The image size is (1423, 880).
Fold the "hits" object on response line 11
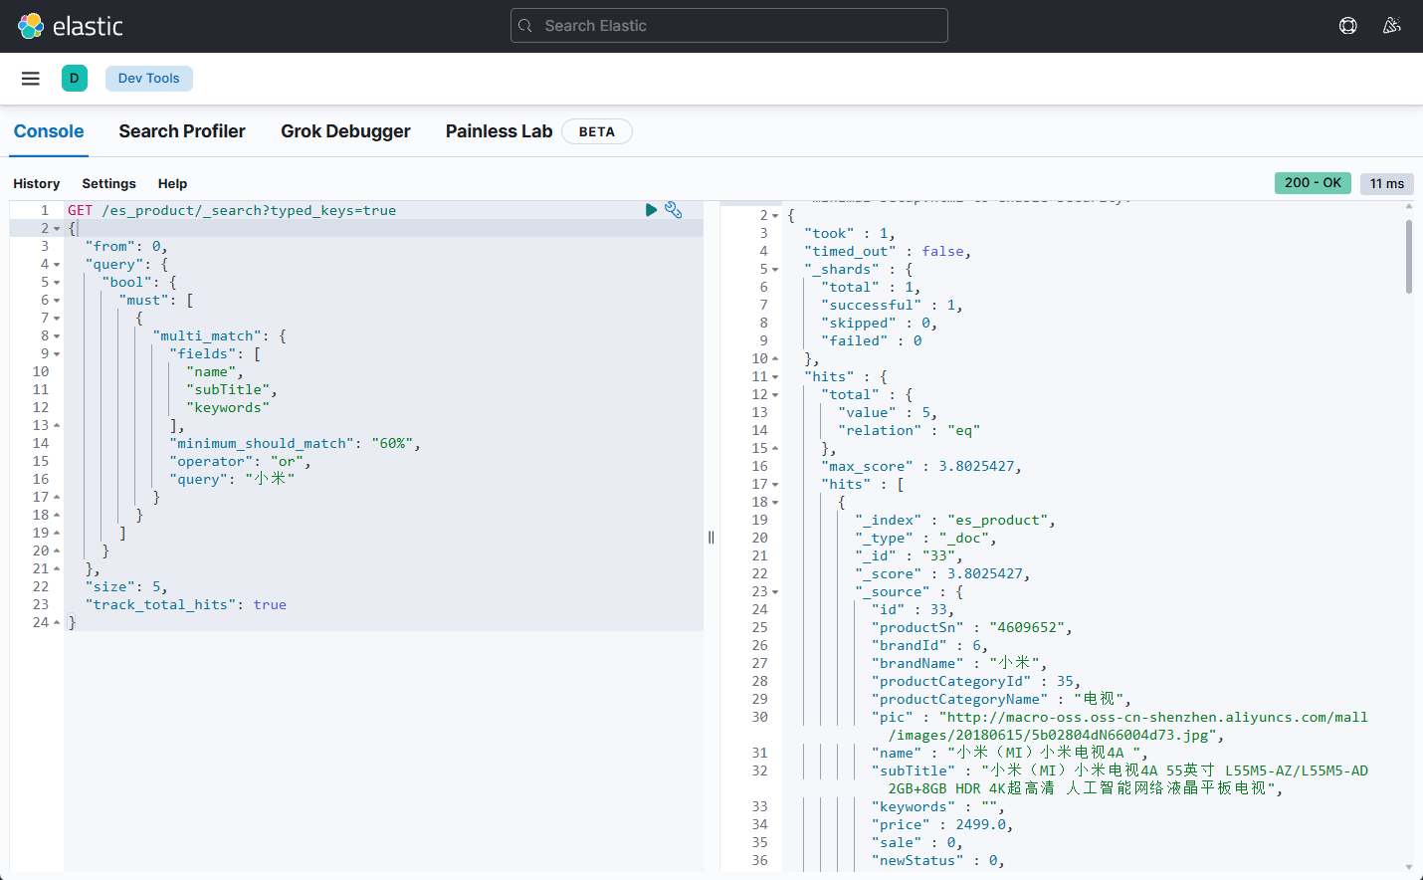click(775, 377)
